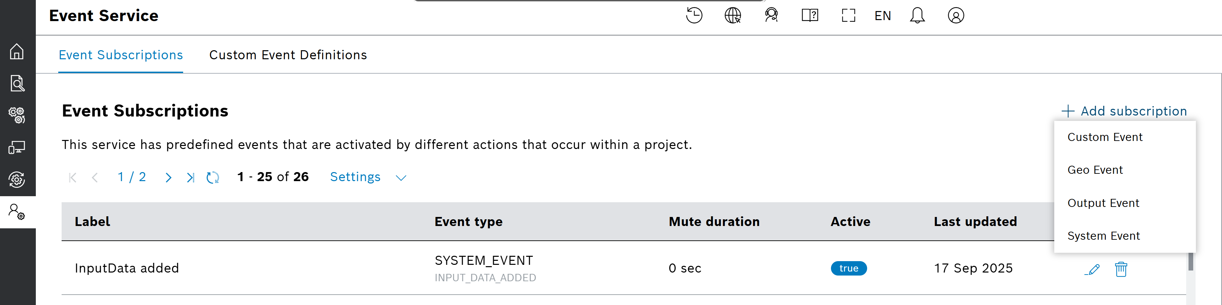1222x305 pixels.
Task: Open the help documentation book icon
Action: tap(810, 16)
